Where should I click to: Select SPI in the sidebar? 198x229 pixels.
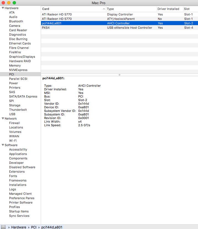[11, 101]
